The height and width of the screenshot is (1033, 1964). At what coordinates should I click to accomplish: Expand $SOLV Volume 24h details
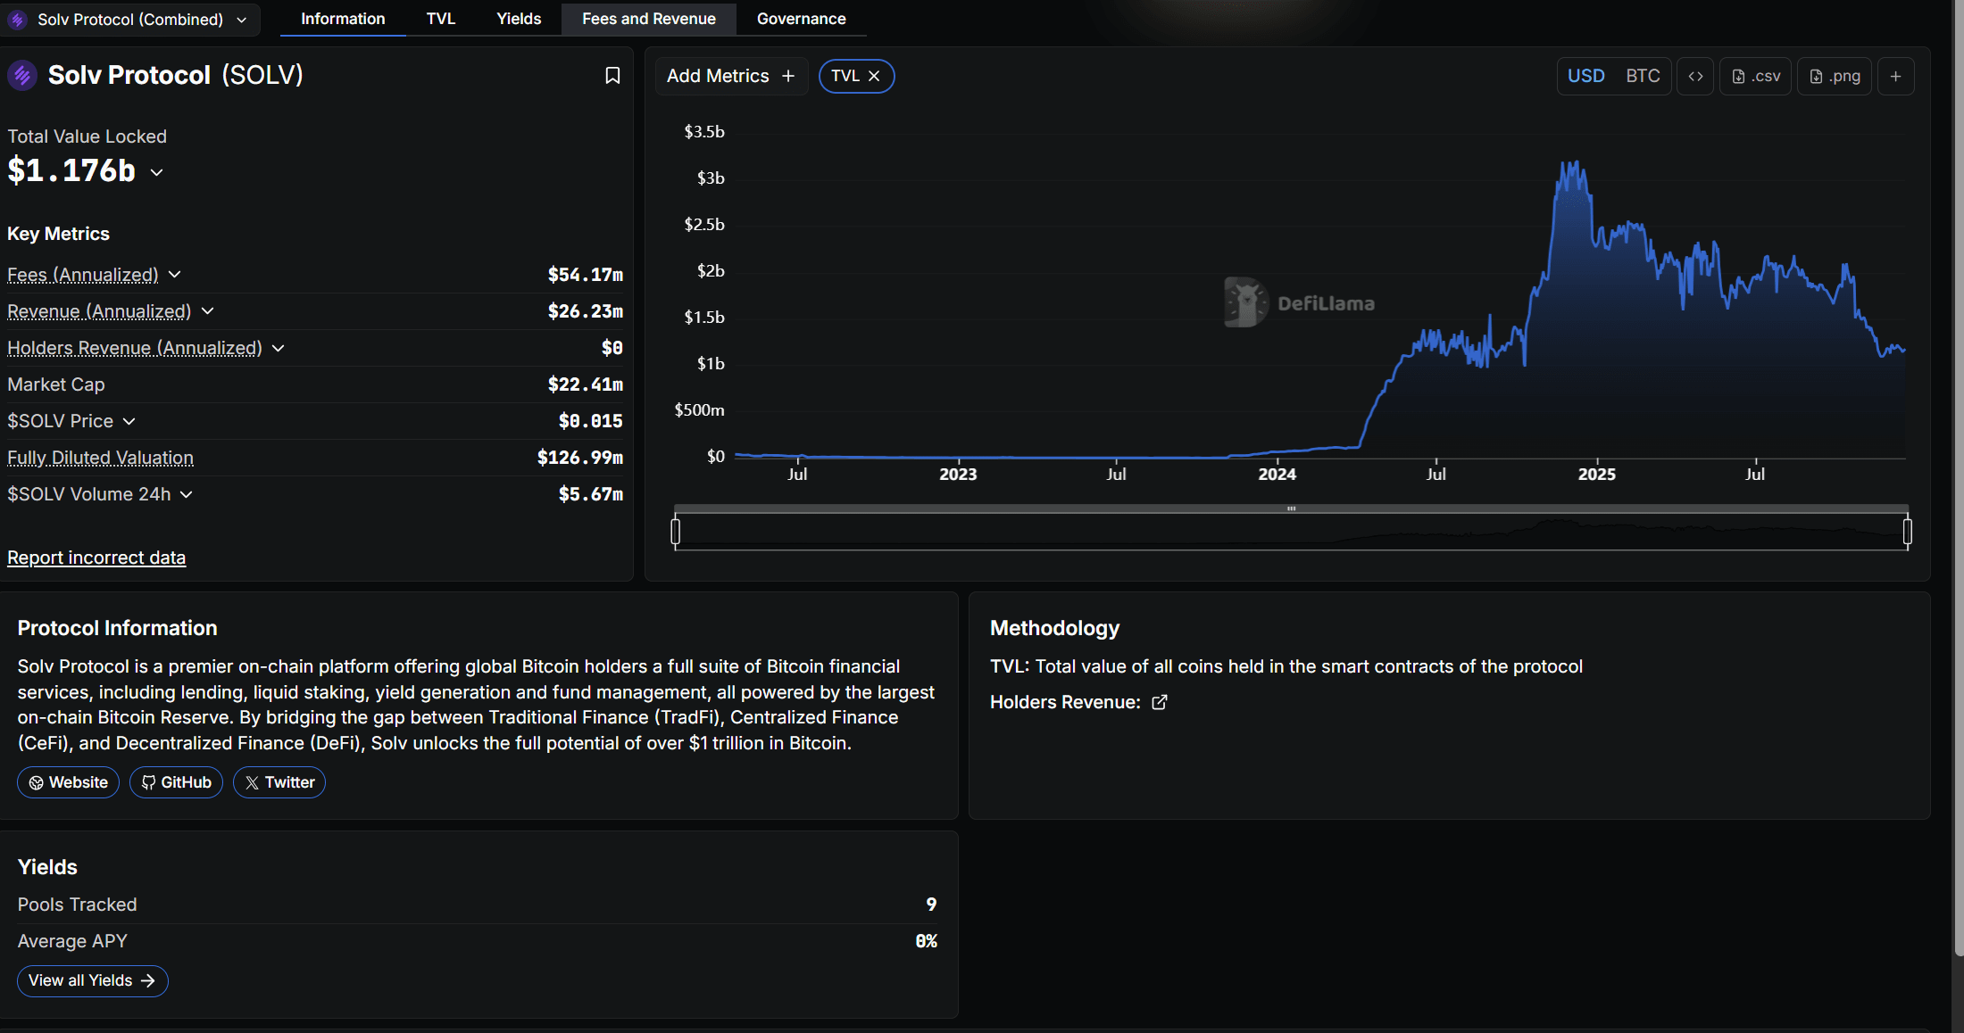(x=186, y=494)
